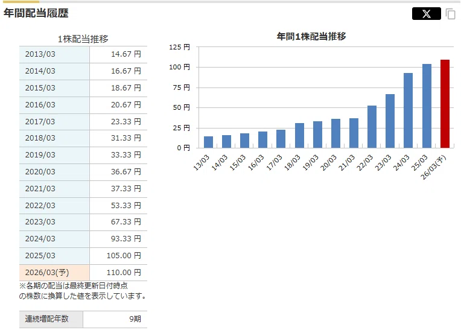Viewport: 461px width, 330px height.
Task: Click the 25/03 chart bar
Action: (x=427, y=106)
